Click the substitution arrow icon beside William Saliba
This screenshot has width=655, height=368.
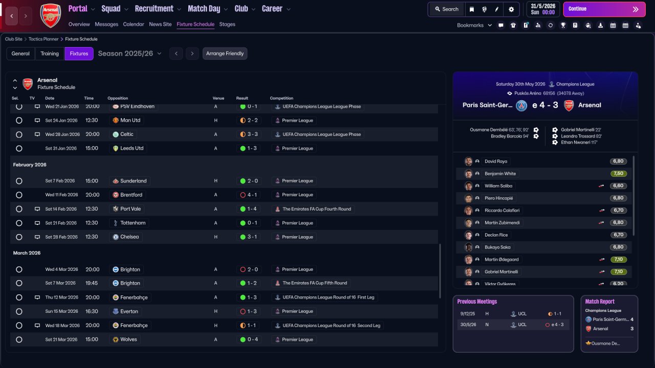[602, 186]
